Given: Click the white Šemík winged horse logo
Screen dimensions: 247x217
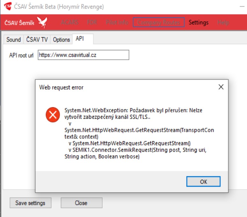Looking at the screenshot, I should coord(42,22).
